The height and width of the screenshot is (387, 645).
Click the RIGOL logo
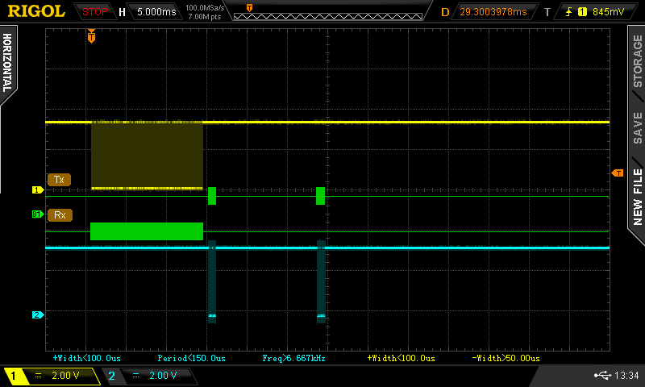tap(36, 11)
